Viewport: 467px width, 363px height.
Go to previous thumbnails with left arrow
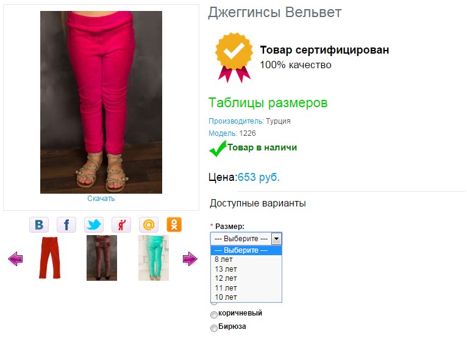[15, 259]
